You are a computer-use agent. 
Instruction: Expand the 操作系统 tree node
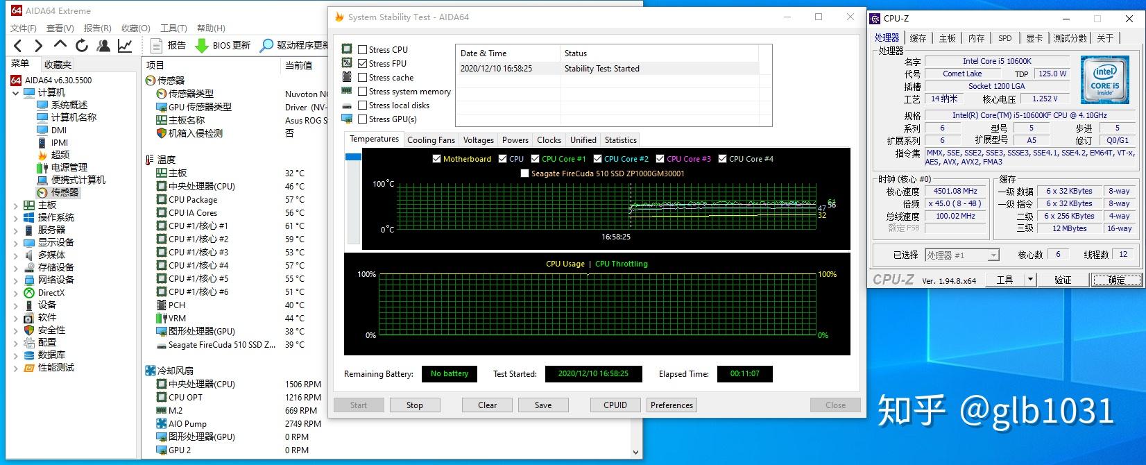coord(16,218)
